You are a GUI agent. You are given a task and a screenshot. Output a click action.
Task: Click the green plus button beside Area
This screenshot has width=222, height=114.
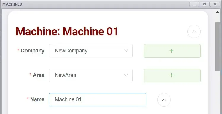coord(172,76)
